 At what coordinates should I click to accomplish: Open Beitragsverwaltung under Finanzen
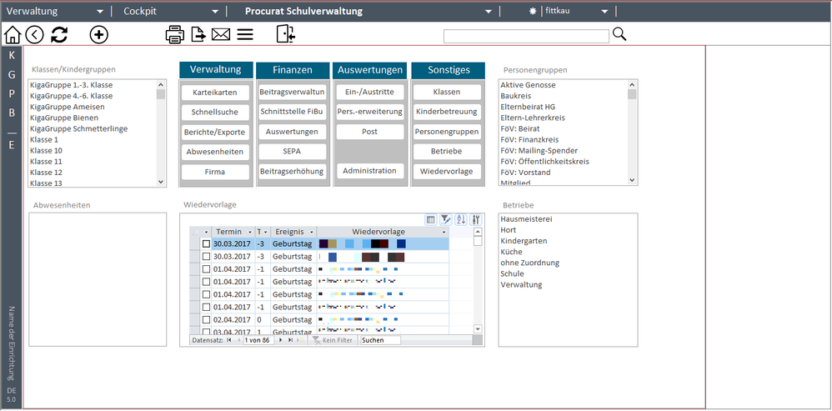point(292,93)
